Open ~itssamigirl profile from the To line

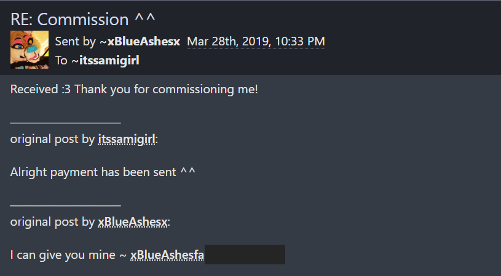point(106,60)
